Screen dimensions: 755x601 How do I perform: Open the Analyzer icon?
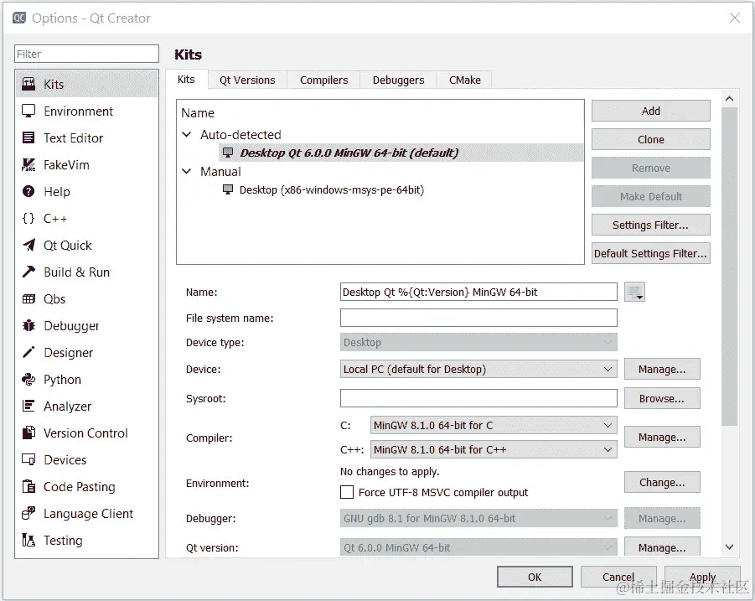(28, 406)
